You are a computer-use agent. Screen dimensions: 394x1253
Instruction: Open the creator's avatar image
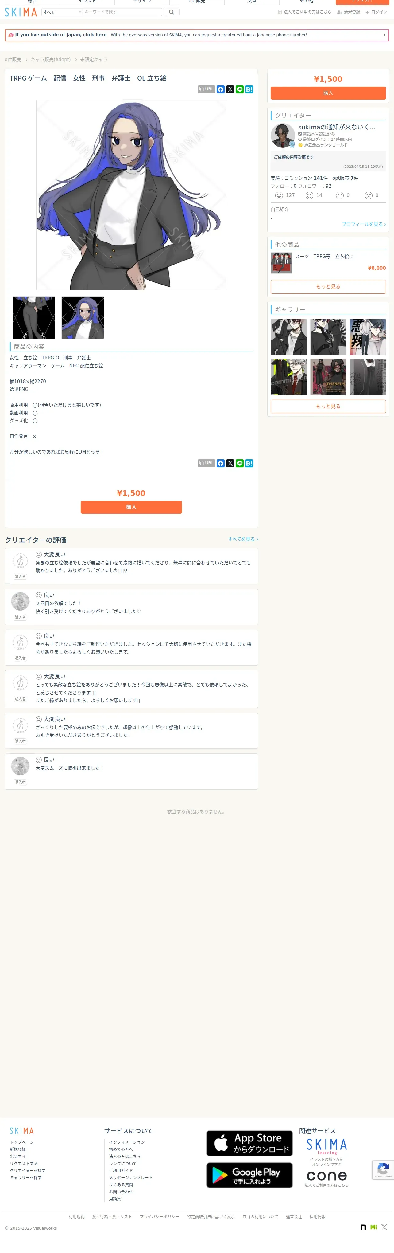(x=283, y=135)
